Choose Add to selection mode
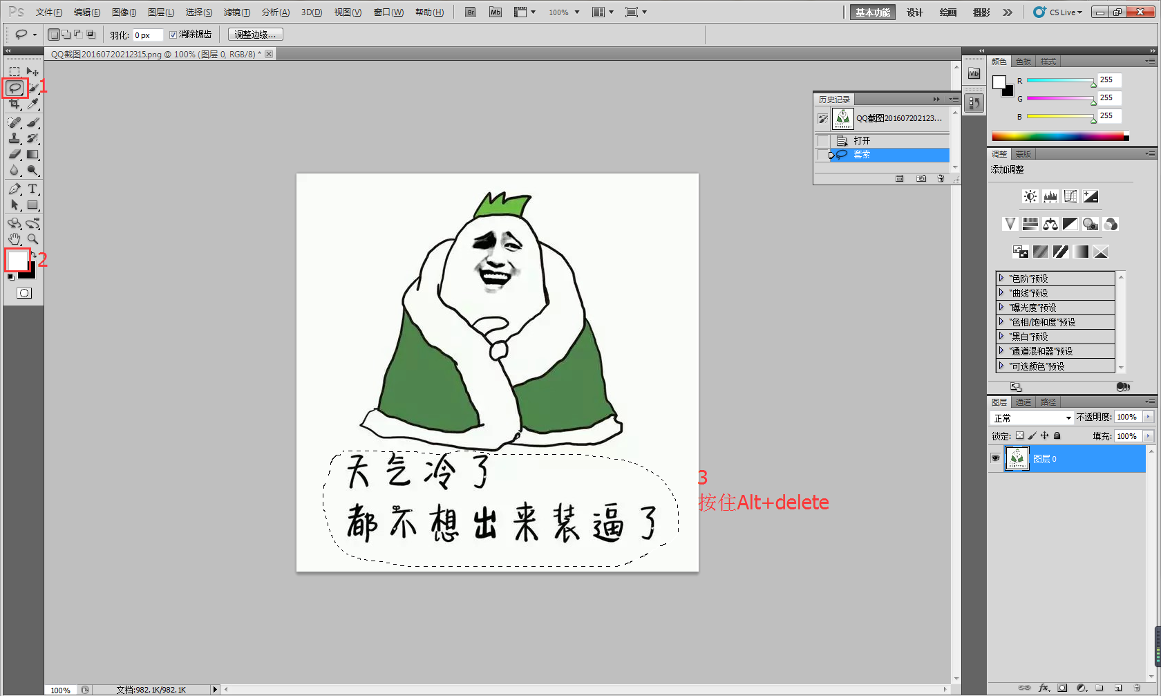The width and height of the screenshot is (1161, 696). tap(66, 35)
